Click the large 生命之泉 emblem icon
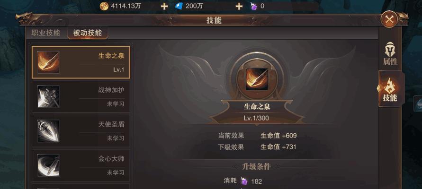Image resolution: width=422 pixels, height=189 pixels. [257, 79]
